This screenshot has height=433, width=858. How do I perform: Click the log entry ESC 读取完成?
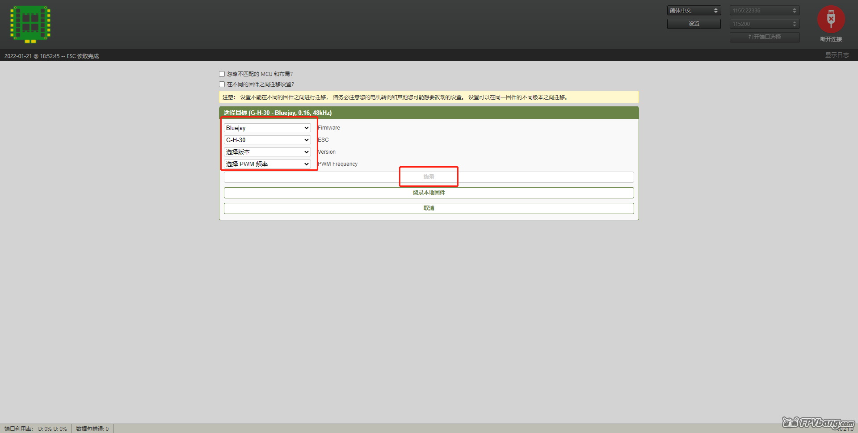pyautogui.click(x=51, y=56)
